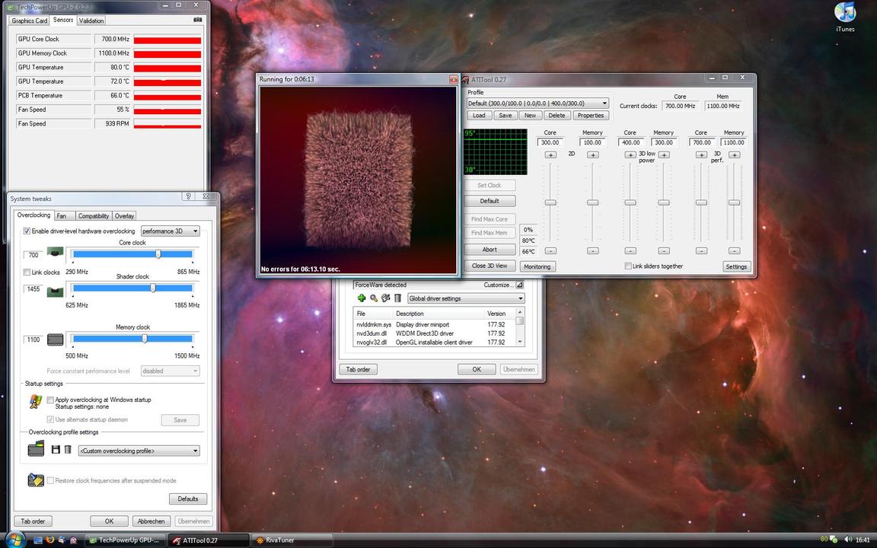
Task: Click the minus button below 3D perf Memory slider
Action: (x=735, y=251)
